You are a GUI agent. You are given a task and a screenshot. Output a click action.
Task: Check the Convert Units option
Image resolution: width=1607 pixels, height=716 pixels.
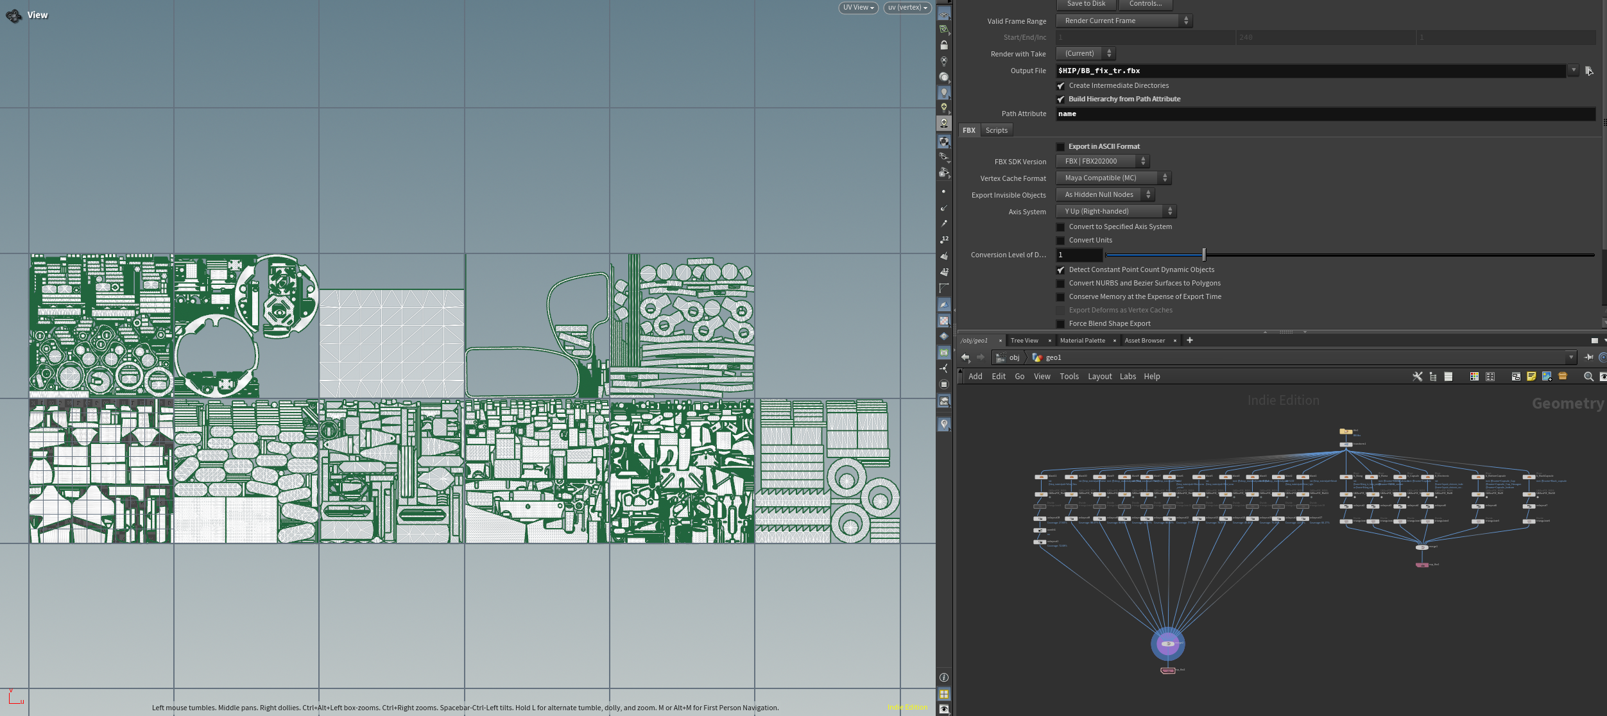click(x=1061, y=241)
